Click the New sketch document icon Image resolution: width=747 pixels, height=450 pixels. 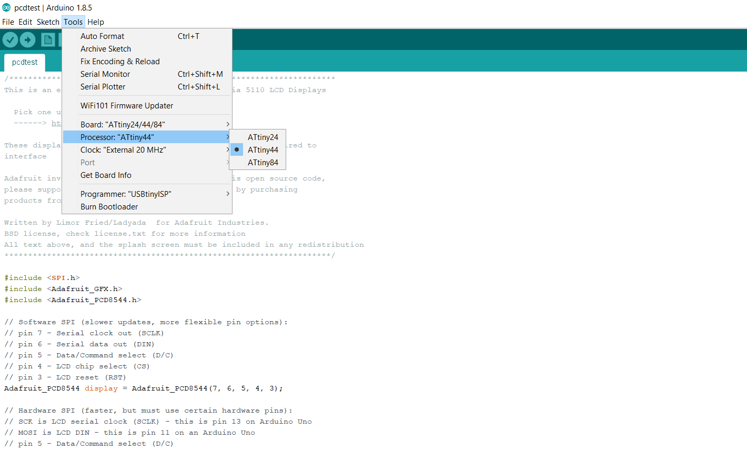(48, 39)
